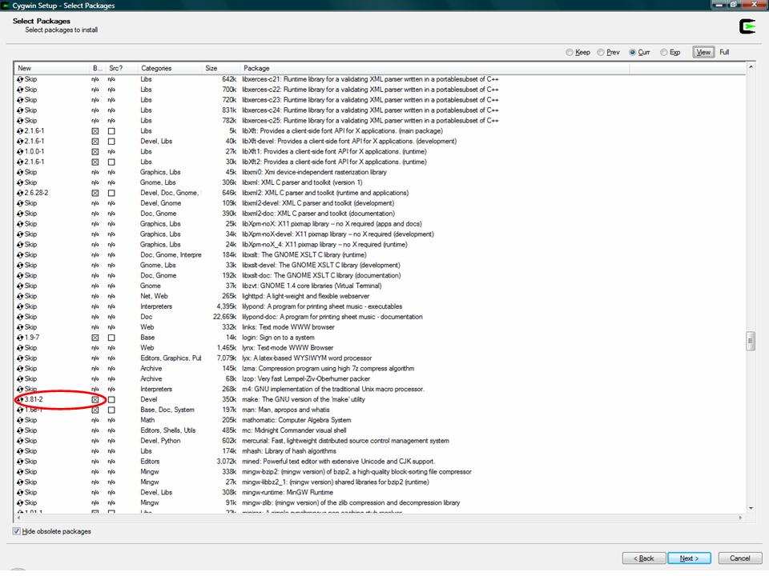Click the cycle icon for the make package
769x576 pixels.
click(x=21, y=399)
